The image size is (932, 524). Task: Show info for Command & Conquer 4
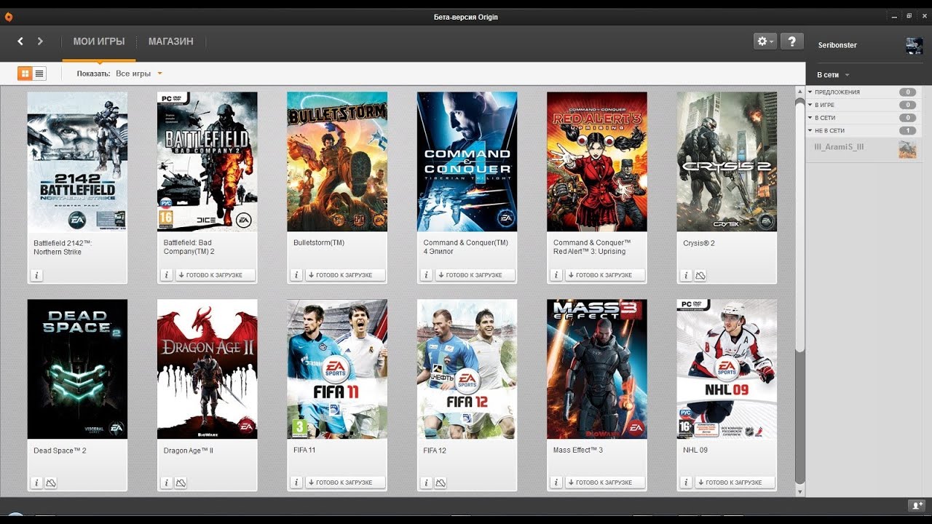point(426,275)
